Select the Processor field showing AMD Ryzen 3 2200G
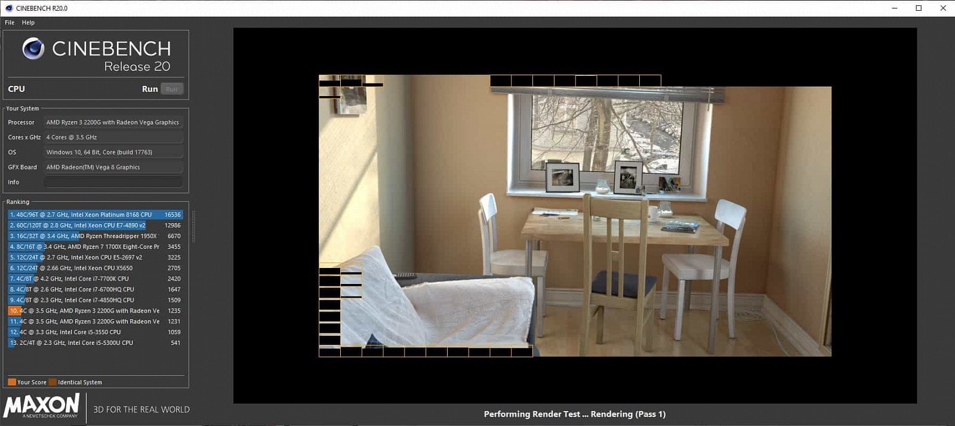Viewport: 955px width, 426px height. 113,122
